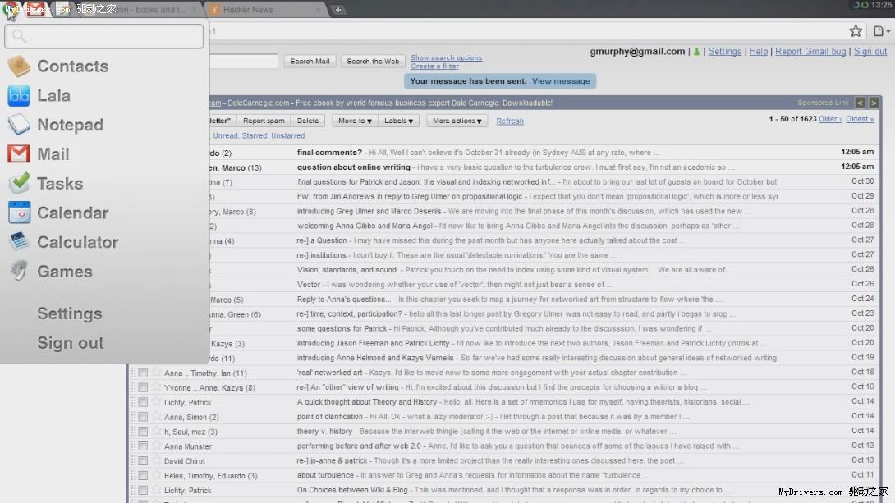895x503 pixels.
Task: Choose Sign out in the launcher menu
Action: pos(71,343)
